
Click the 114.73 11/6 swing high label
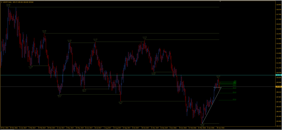145,38
